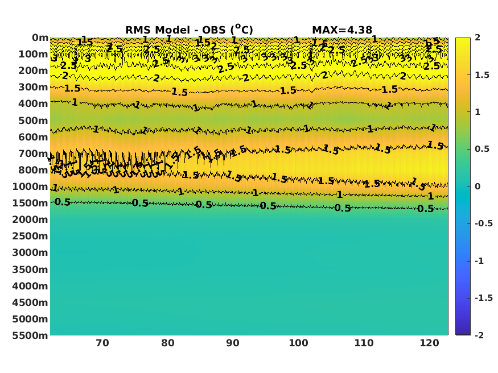Click the "100" horizontal axis tick label
This screenshot has height=373, width=498.
point(298,343)
